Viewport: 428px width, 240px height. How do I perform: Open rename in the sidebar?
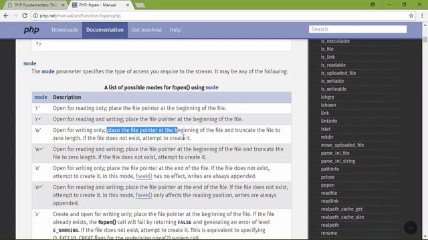329,233
